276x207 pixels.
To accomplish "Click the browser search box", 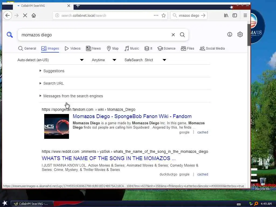I will (188, 15).
